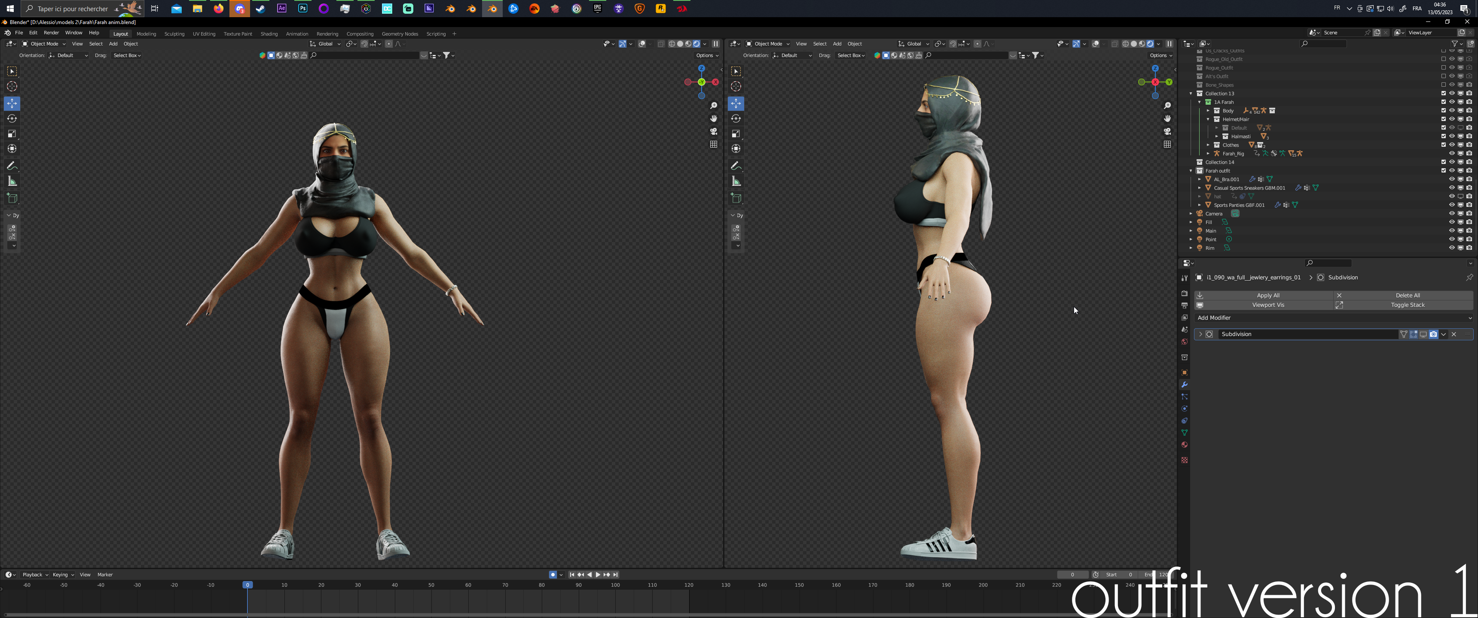
Task: Select the Measure tool in left viewport
Action: point(12,181)
